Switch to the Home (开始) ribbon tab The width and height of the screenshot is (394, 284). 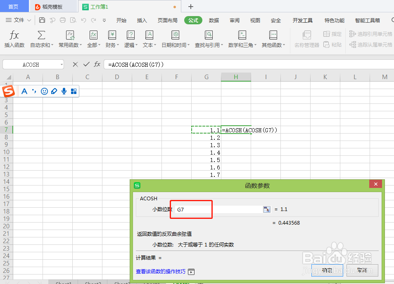point(121,20)
